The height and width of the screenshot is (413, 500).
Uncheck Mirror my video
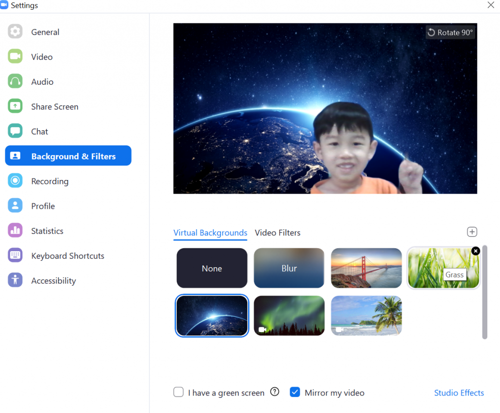[295, 392]
